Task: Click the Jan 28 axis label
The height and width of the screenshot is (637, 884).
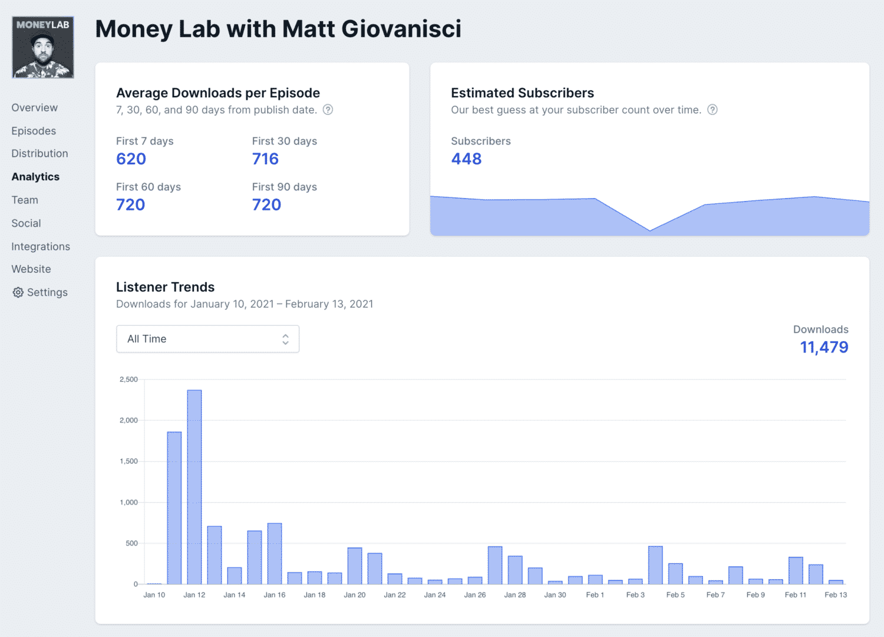Action: pos(515,595)
